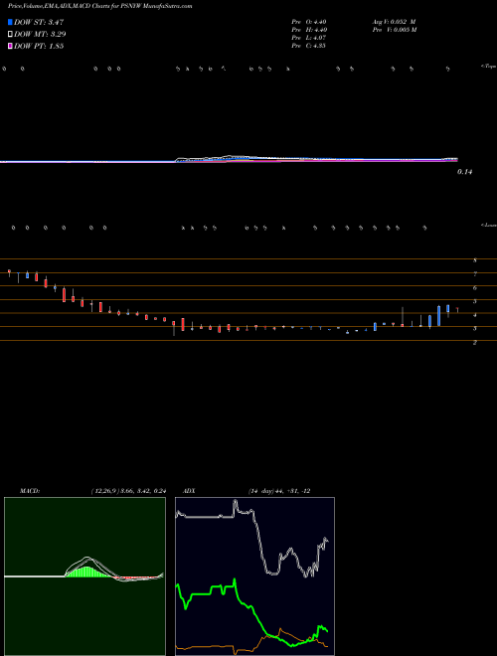Click the Avg V: 0.052 M value
Image resolution: width=497 pixels, height=656 pixels.
[x=394, y=22]
